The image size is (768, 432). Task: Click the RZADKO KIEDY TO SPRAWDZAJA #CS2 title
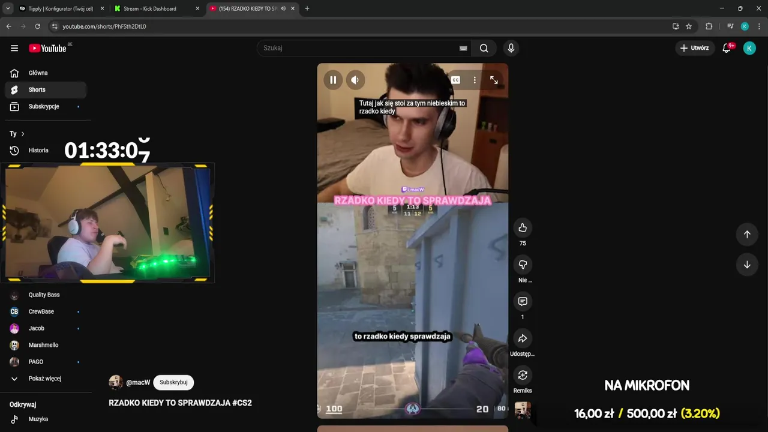(x=180, y=403)
